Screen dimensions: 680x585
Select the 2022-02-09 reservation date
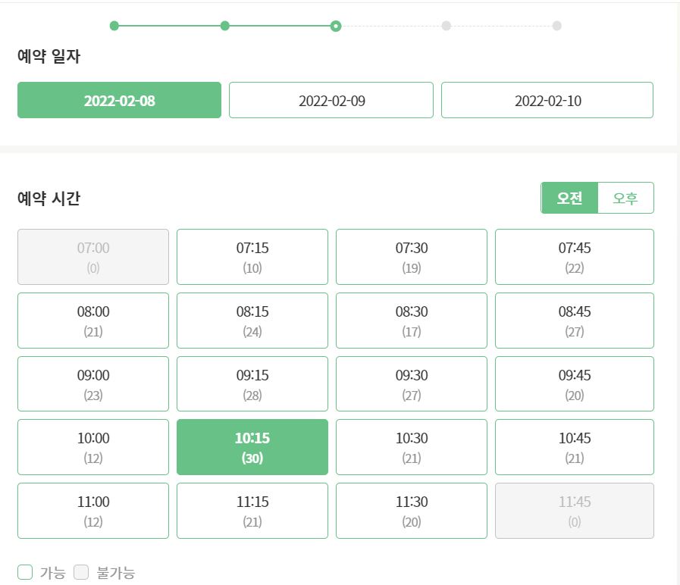coord(331,100)
